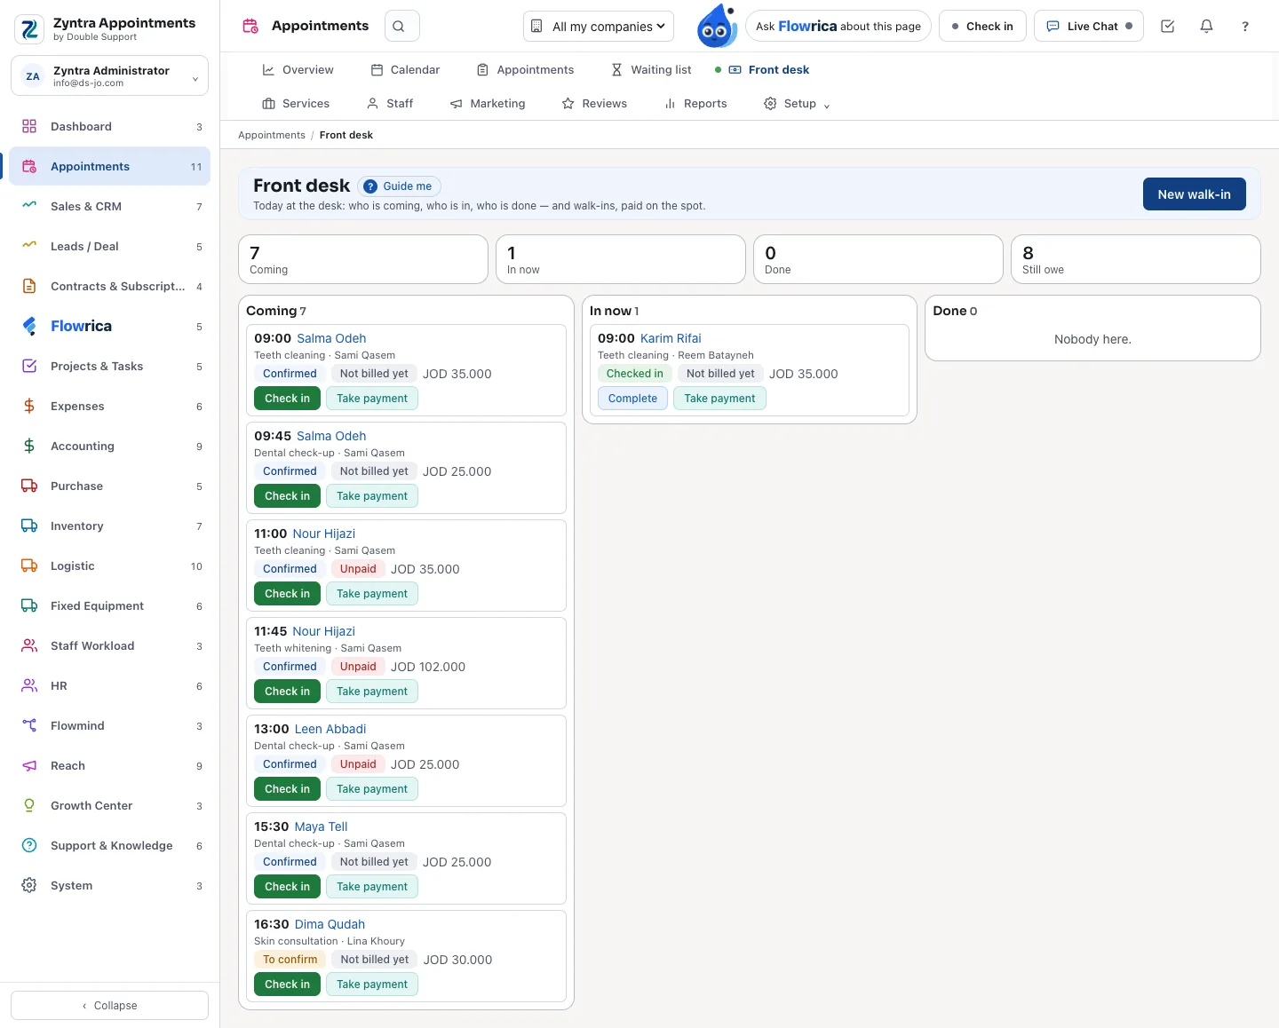The image size is (1279, 1028).
Task: Click the help question mark icon
Action: (x=1245, y=27)
